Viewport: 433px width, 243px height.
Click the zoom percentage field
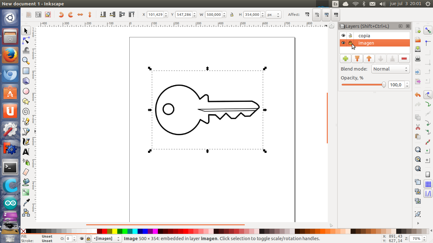(416, 239)
